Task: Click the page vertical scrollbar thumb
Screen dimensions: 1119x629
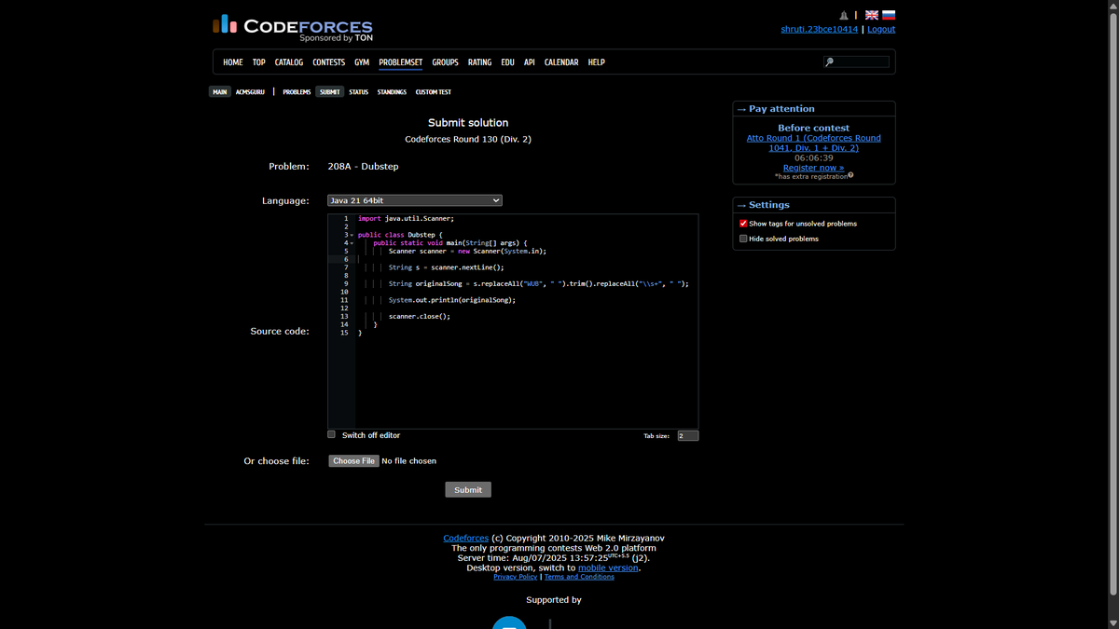Action: coord(1112,304)
